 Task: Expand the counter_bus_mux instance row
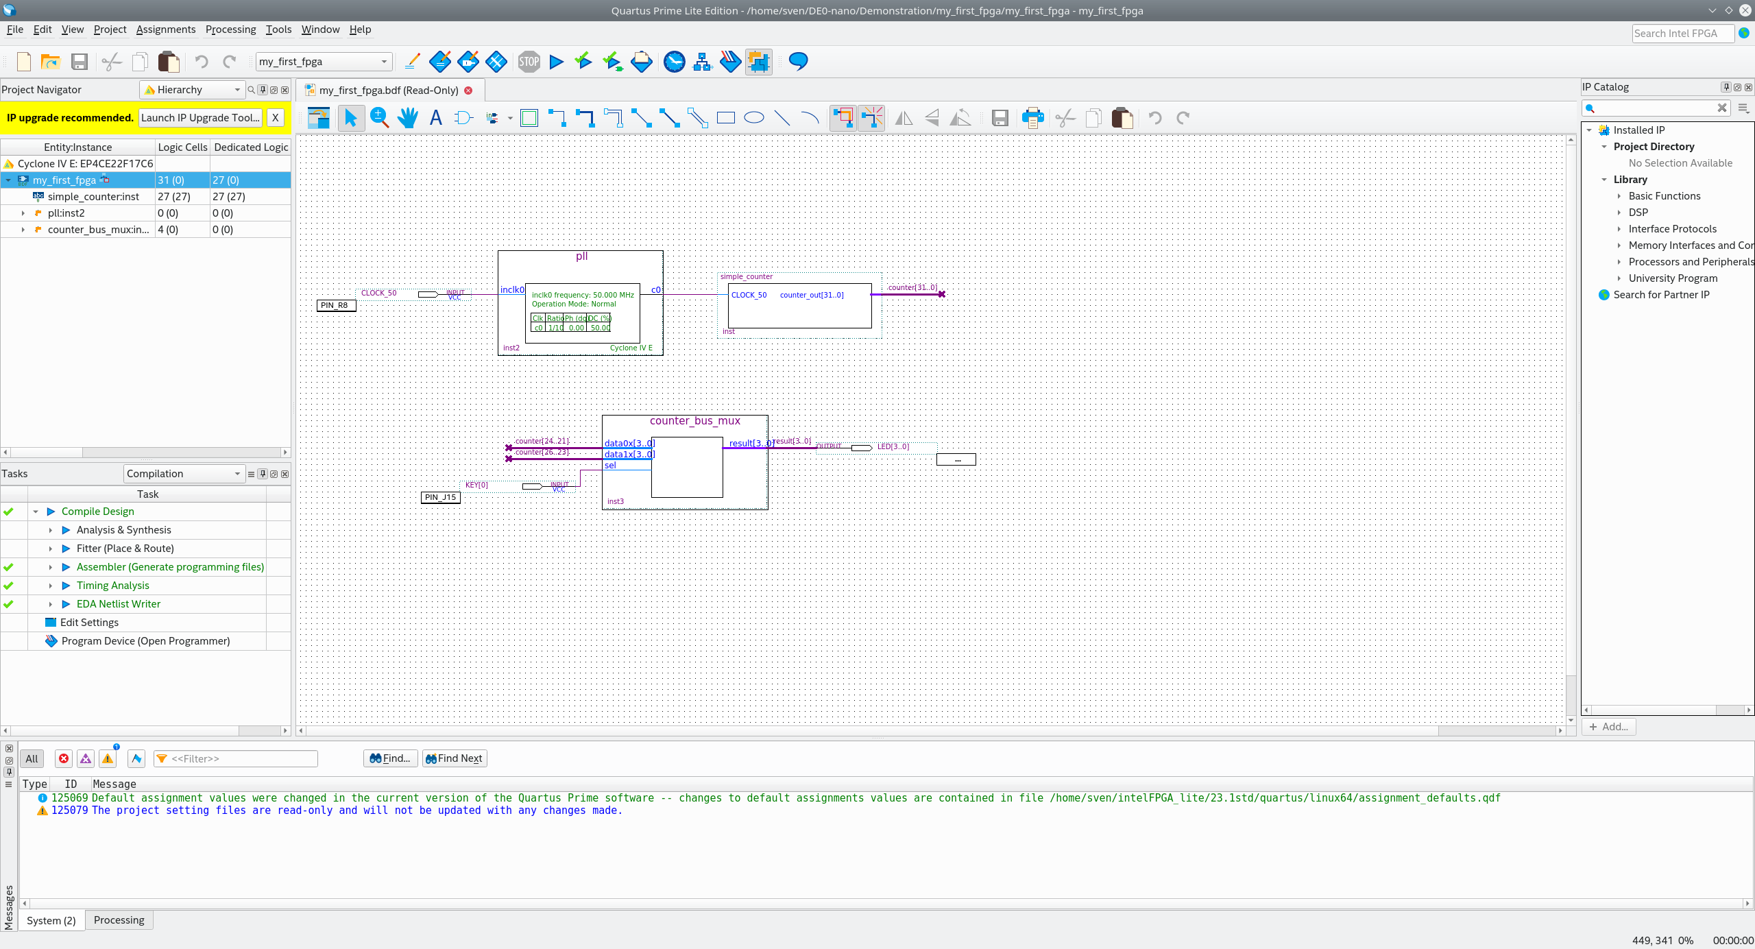(x=23, y=230)
